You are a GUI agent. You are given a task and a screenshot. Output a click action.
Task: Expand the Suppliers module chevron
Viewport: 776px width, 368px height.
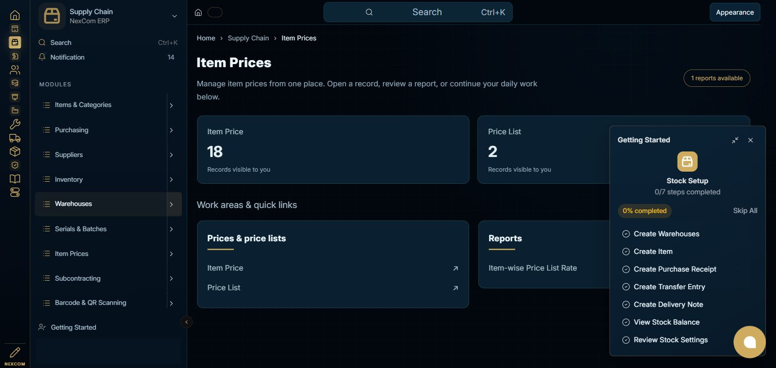[x=171, y=155]
